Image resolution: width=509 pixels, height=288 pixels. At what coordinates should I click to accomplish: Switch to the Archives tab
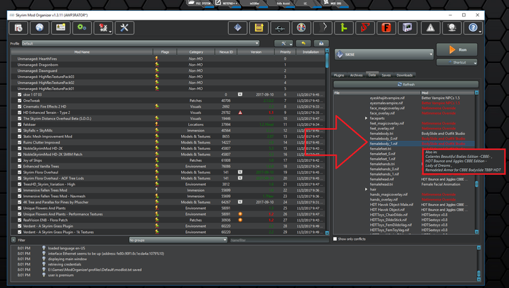[356, 75]
